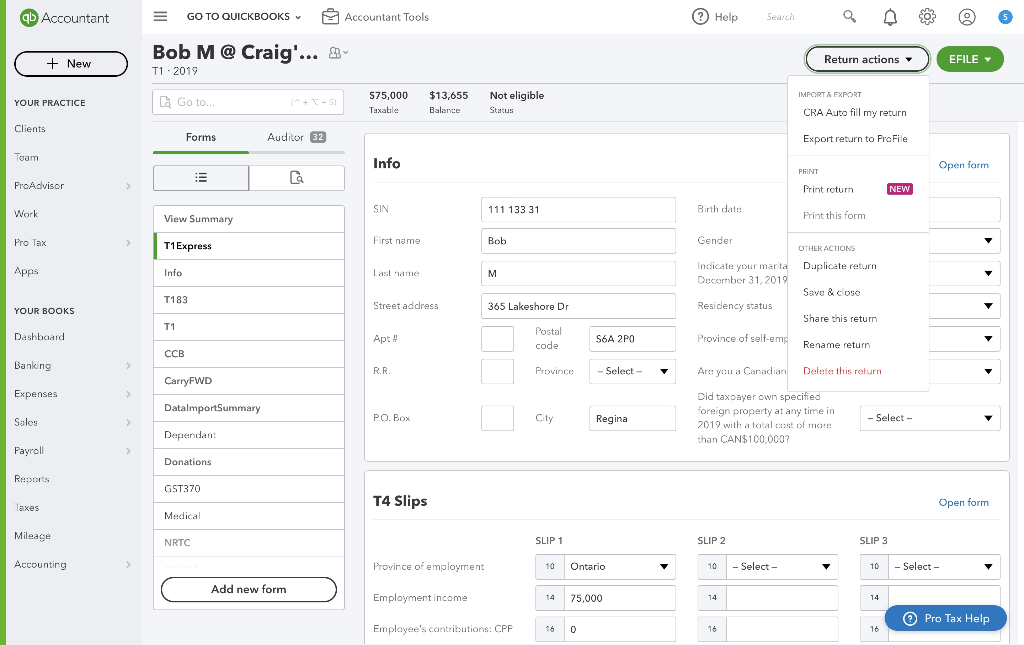The width and height of the screenshot is (1024, 645).
Task: Expand ProAdvisor sidebar submenu
Action: [128, 186]
